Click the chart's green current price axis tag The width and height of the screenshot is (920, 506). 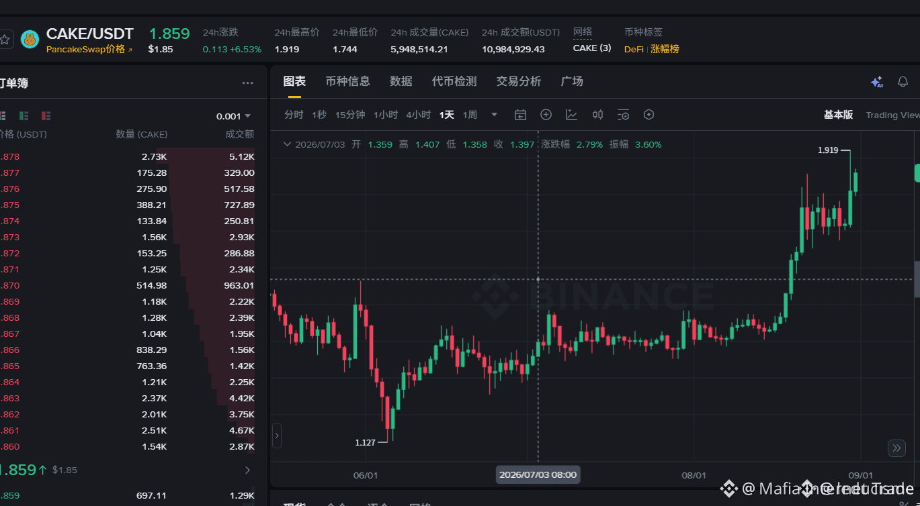point(917,172)
